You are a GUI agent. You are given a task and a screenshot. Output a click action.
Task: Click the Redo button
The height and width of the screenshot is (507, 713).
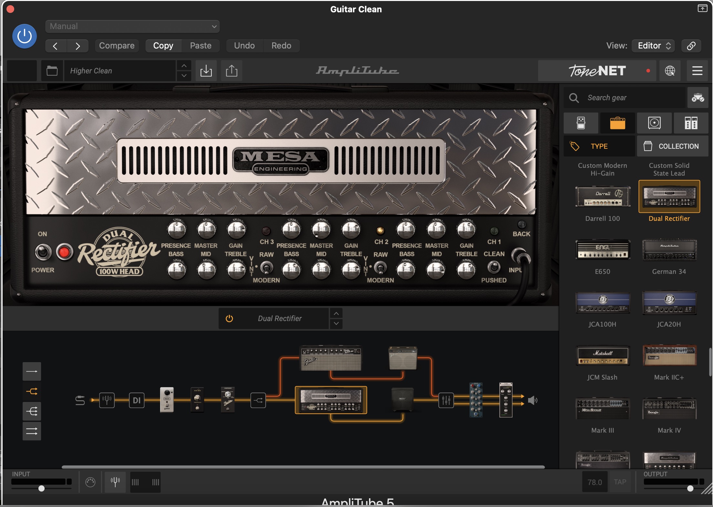281,46
